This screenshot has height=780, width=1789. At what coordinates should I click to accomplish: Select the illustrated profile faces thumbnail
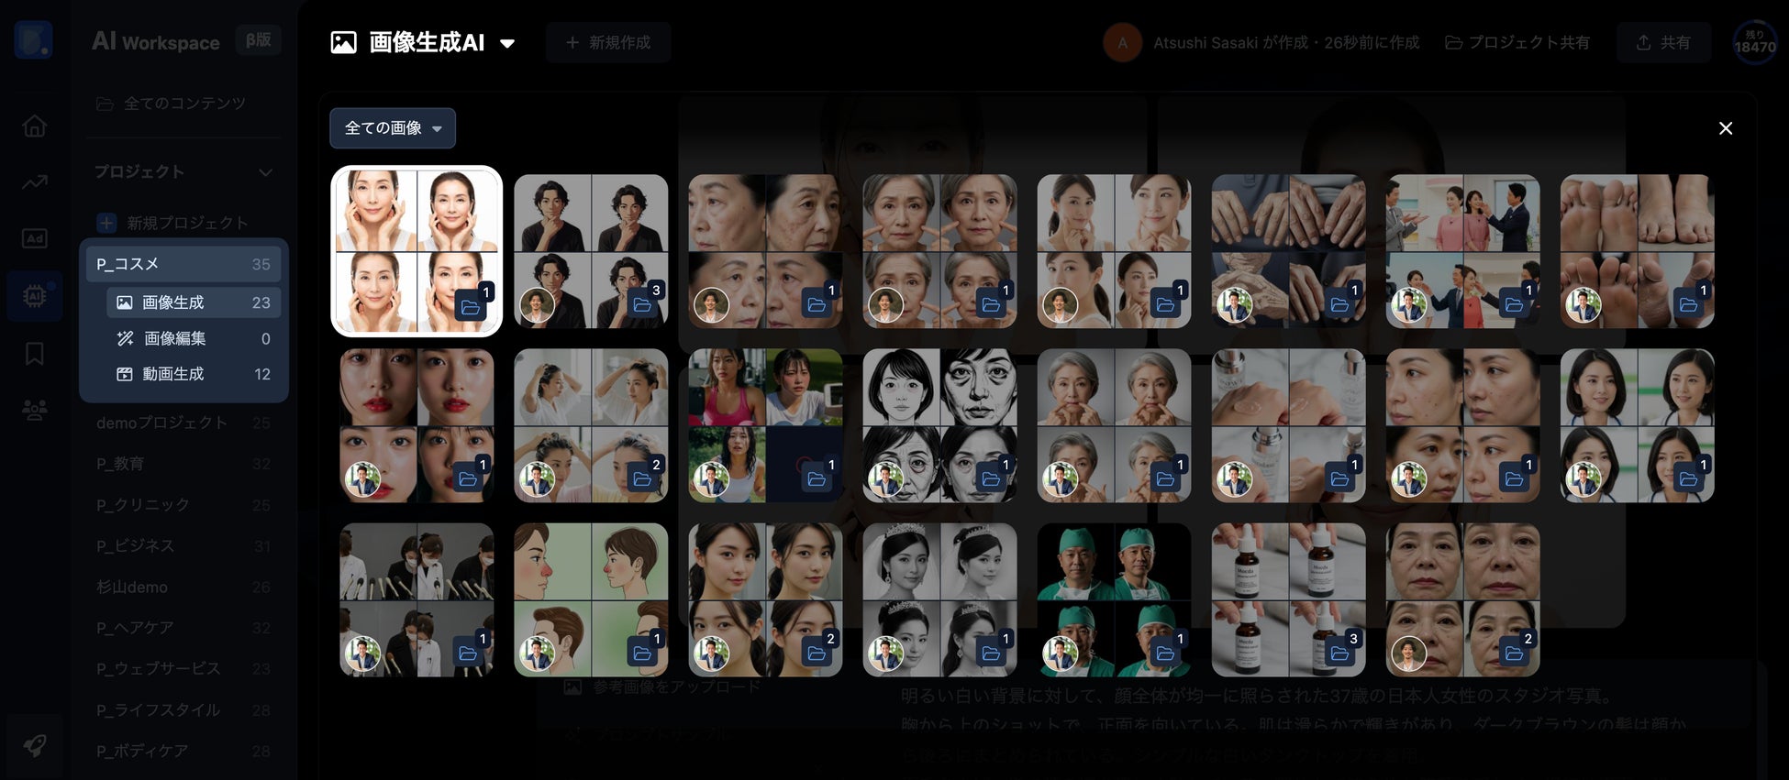coord(591,599)
